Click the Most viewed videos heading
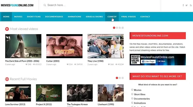This screenshot has width=193, height=107. click(x=24, y=29)
